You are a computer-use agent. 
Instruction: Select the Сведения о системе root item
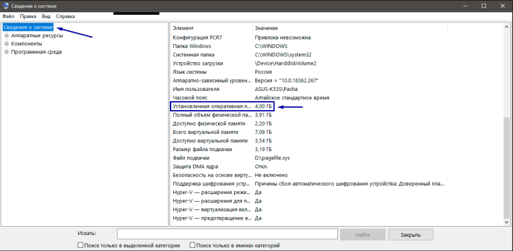point(28,27)
